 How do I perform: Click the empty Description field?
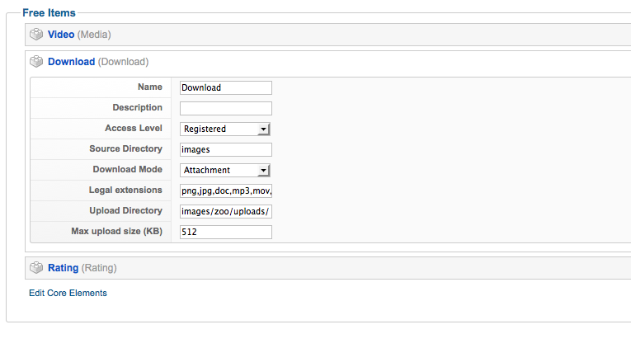(x=226, y=108)
